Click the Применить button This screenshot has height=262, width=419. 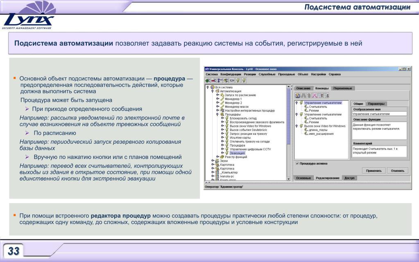tap(374, 171)
